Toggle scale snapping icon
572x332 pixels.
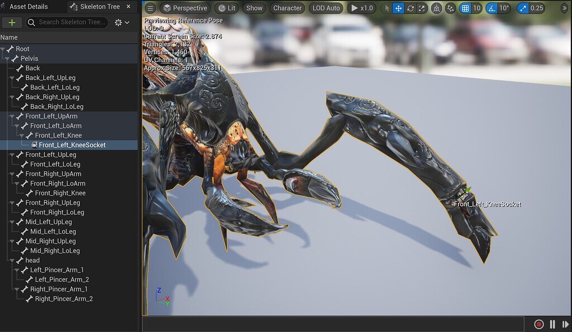[523, 8]
